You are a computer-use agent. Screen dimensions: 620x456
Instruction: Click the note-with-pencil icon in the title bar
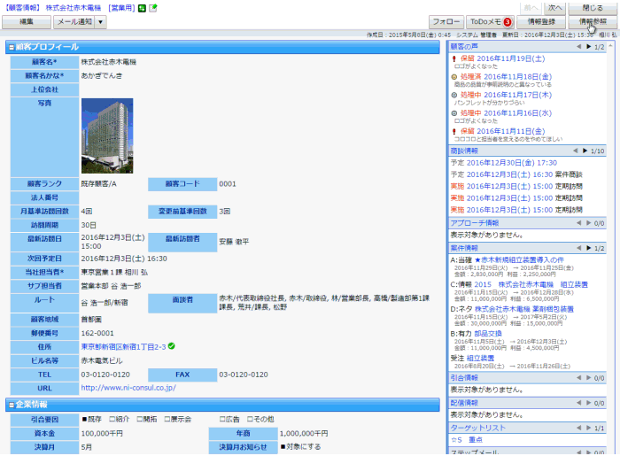tap(153, 8)
